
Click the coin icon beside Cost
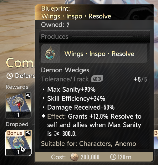click(x=74, y=157)
